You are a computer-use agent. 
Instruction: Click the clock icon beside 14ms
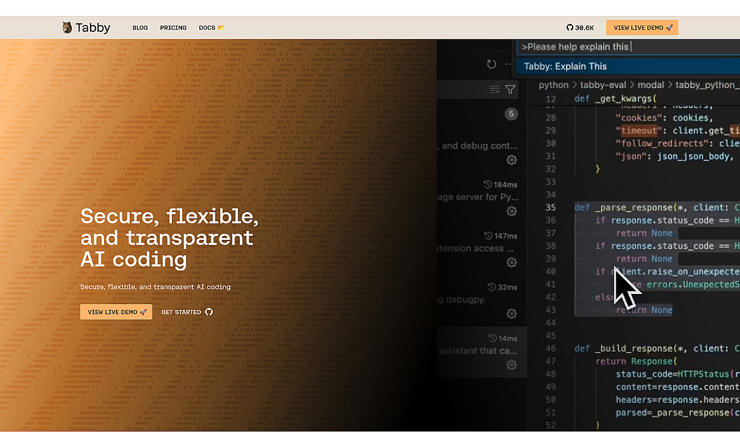[x=492, y=338]
